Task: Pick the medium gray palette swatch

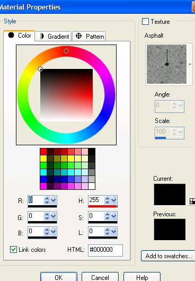Action: pyautogui.click(x=92, y=172)
